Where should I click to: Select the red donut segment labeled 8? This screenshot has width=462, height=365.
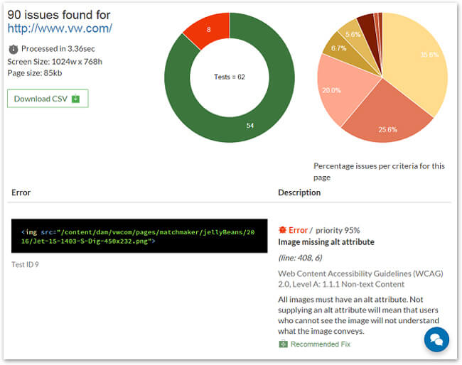210,29
